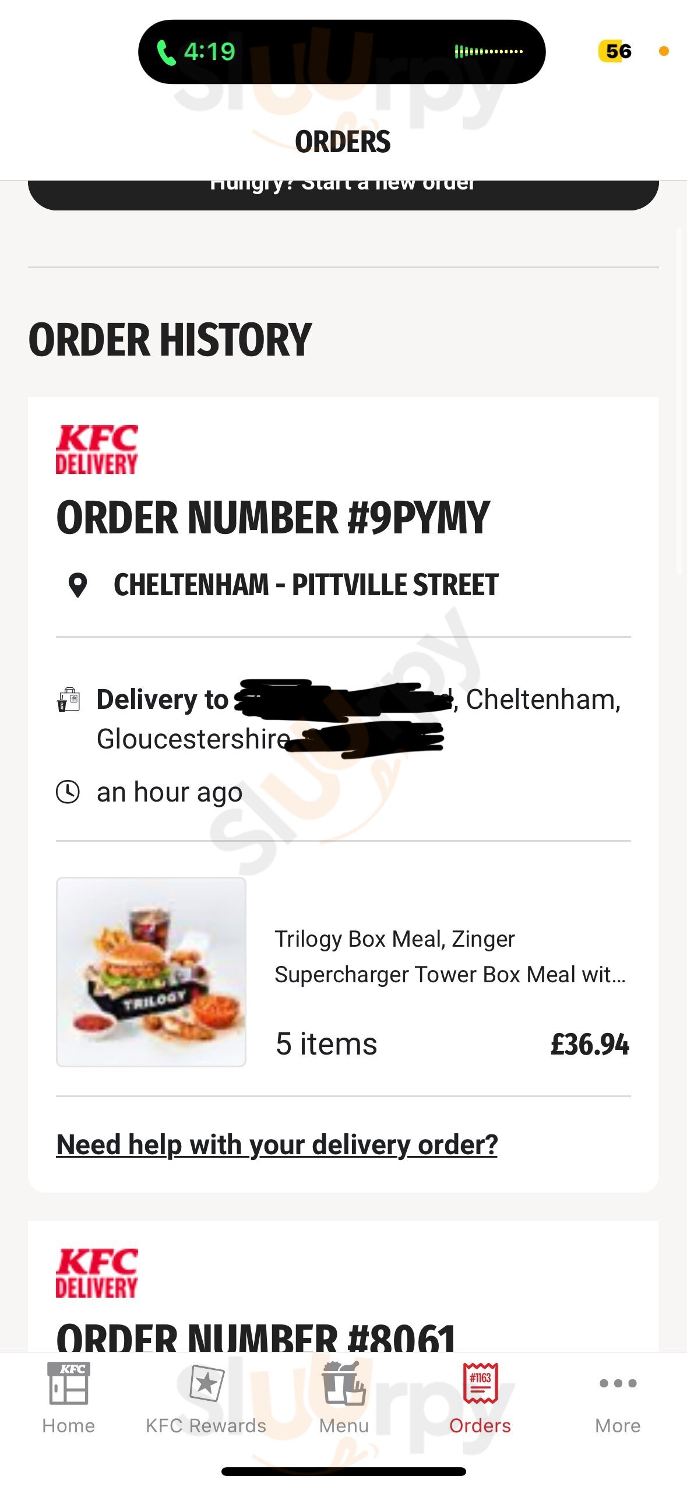Open the KFC Rewards star icon

[x=206, y=1383]
